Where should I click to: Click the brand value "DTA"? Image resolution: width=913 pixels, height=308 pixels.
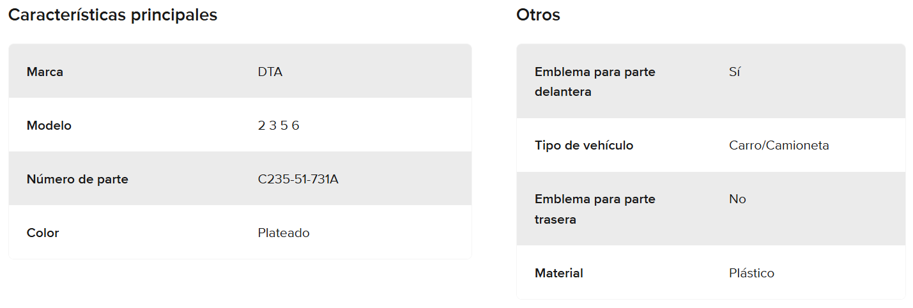(x=270, y=72)
